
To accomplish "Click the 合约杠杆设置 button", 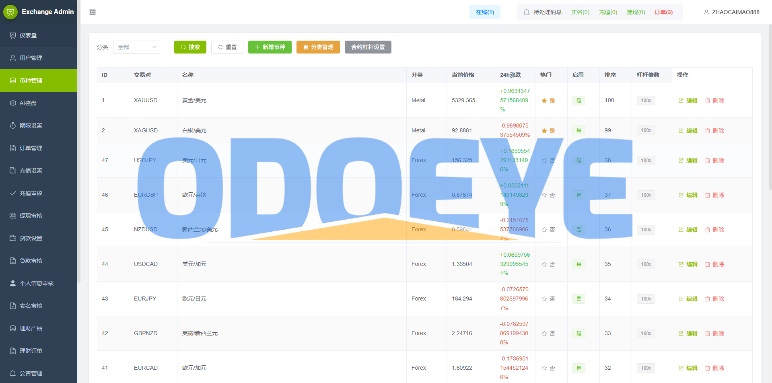I will [368, 47].
